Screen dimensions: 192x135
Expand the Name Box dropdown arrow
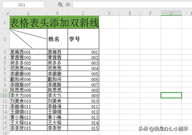43,5
